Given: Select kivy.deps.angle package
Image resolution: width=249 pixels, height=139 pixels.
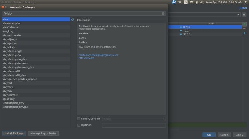Looking at the screenshot, I should coord(36,51).
